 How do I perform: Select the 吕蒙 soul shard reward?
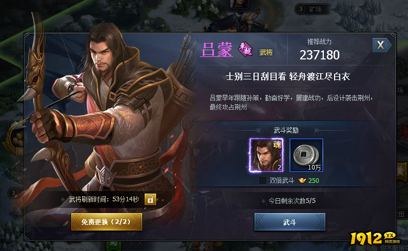[x=266, y=155]
